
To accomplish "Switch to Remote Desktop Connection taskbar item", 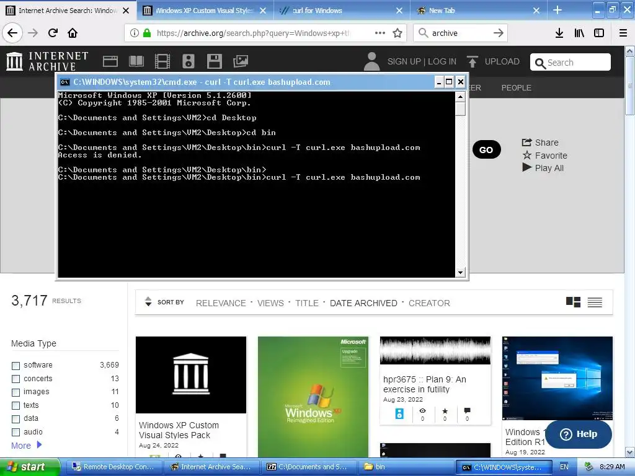I will 114,467.
